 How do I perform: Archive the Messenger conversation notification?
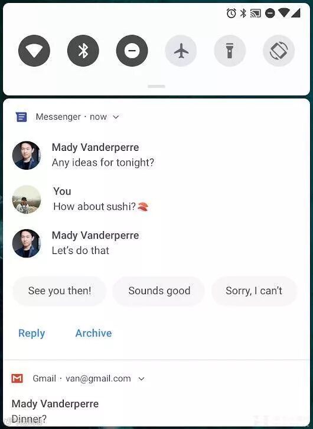pyautogui.click(x=93, y=333)
